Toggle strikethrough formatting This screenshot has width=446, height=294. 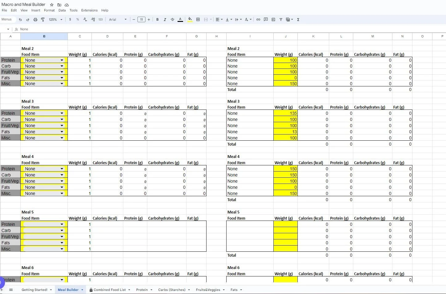[172, 19]
